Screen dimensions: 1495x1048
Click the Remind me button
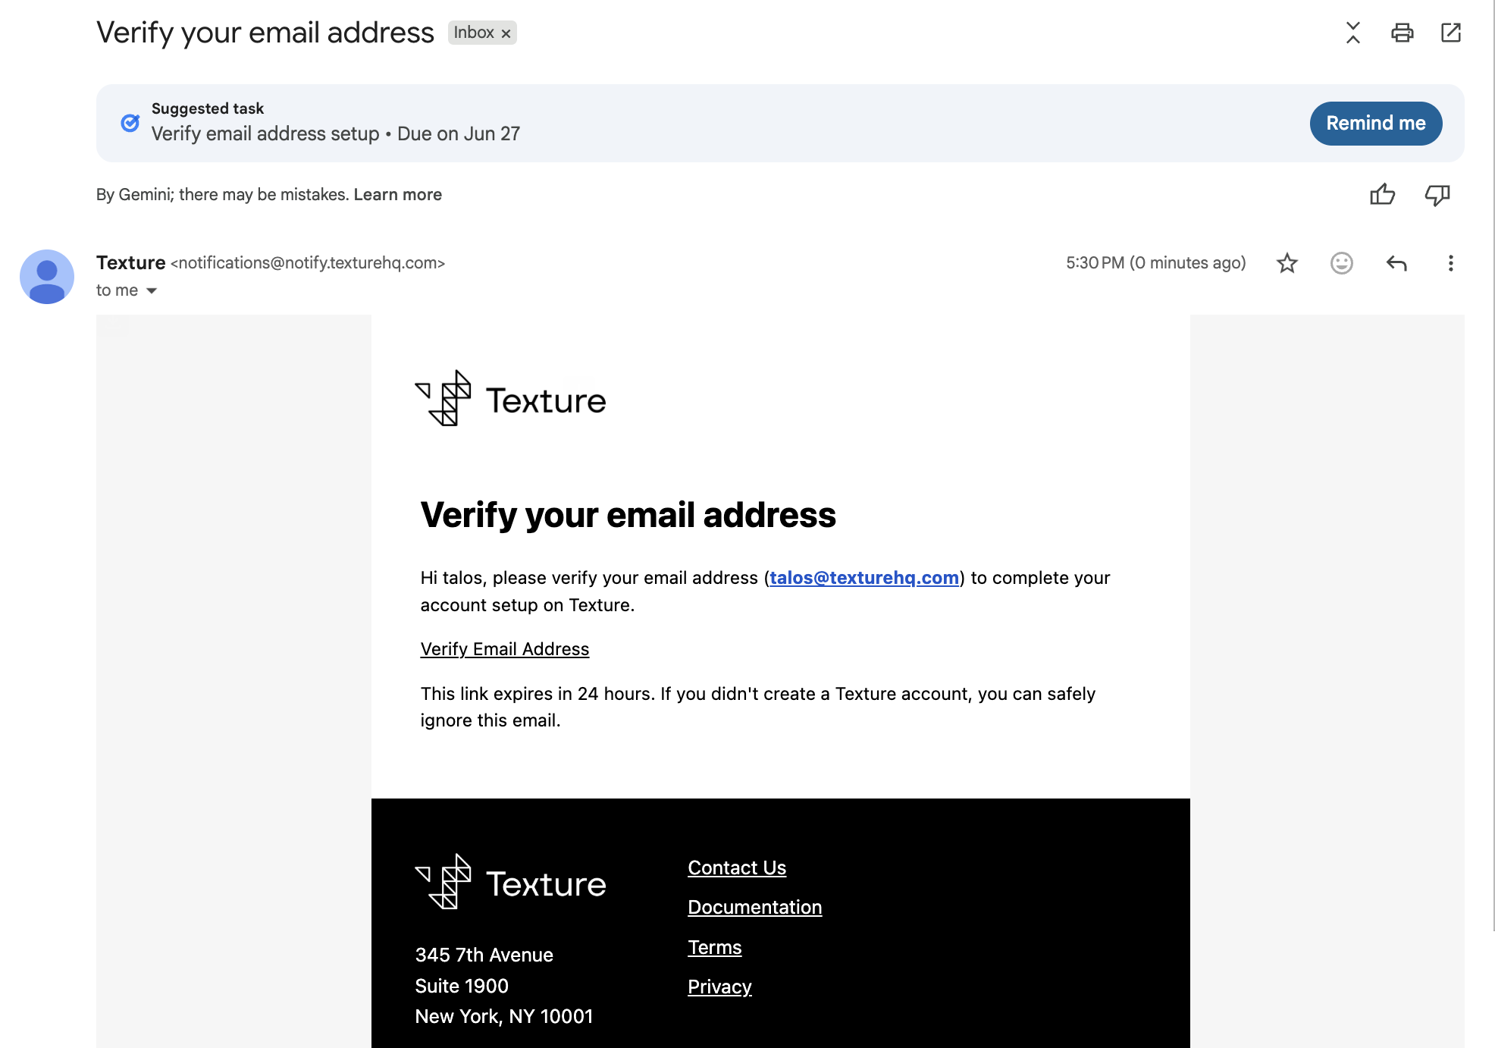coord(1375,123)
